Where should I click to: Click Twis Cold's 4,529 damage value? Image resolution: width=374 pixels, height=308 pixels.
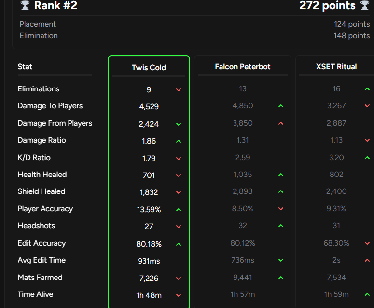point(149,106)
